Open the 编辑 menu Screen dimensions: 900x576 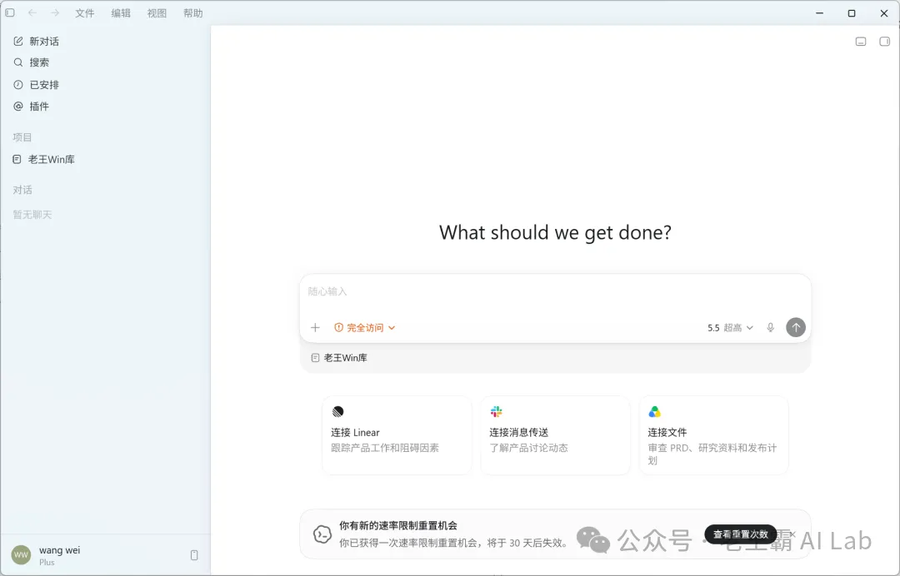coord(121,13)
